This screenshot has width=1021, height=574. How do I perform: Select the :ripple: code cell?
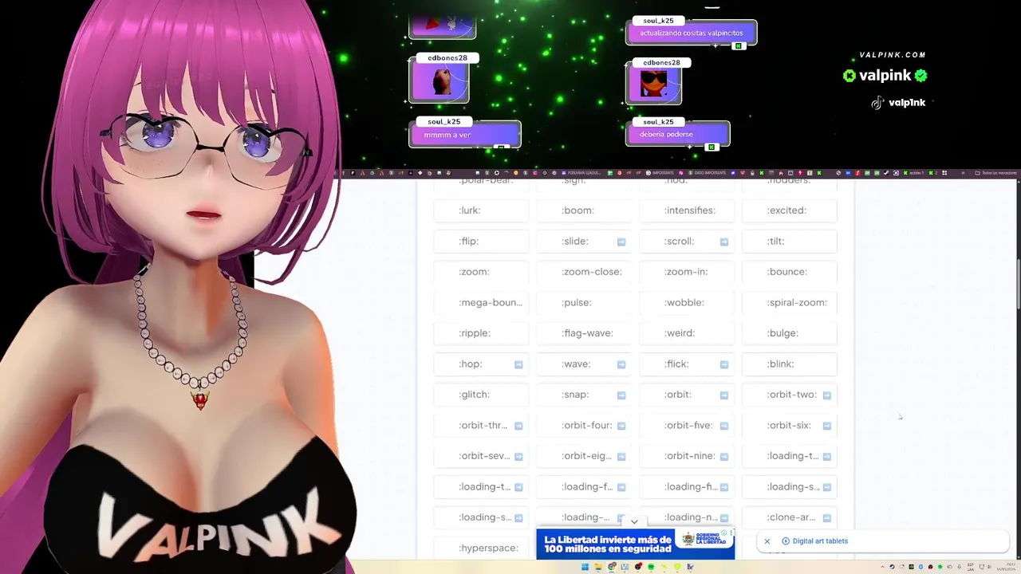coord(481,333)
